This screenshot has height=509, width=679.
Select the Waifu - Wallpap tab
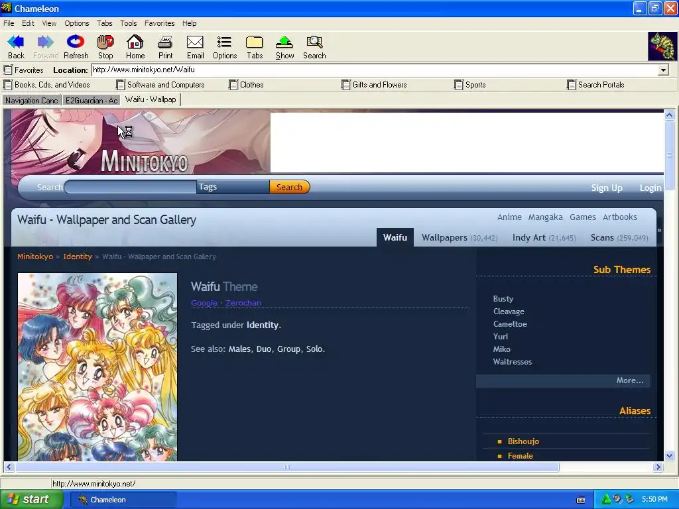click(151, 99)
